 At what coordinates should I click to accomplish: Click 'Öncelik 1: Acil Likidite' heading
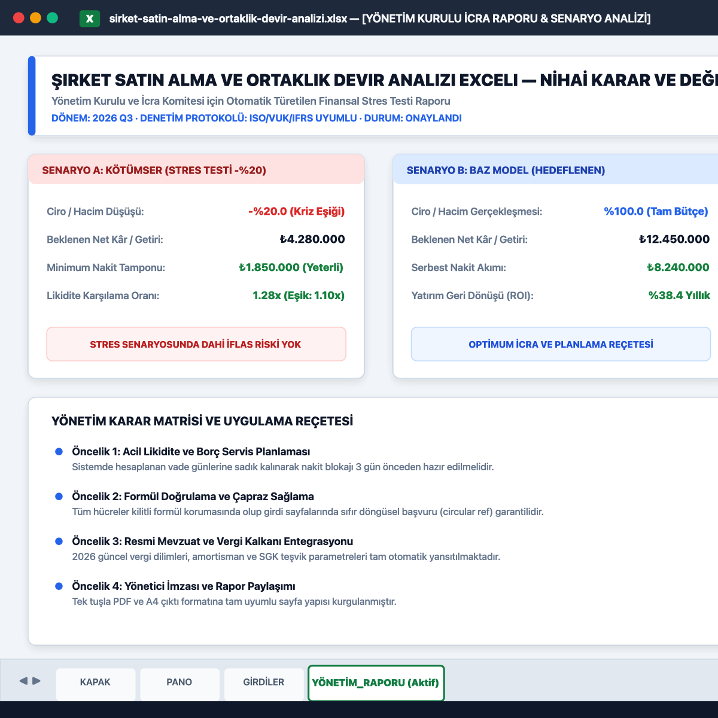pyautogui.click(x=191, y=452)
